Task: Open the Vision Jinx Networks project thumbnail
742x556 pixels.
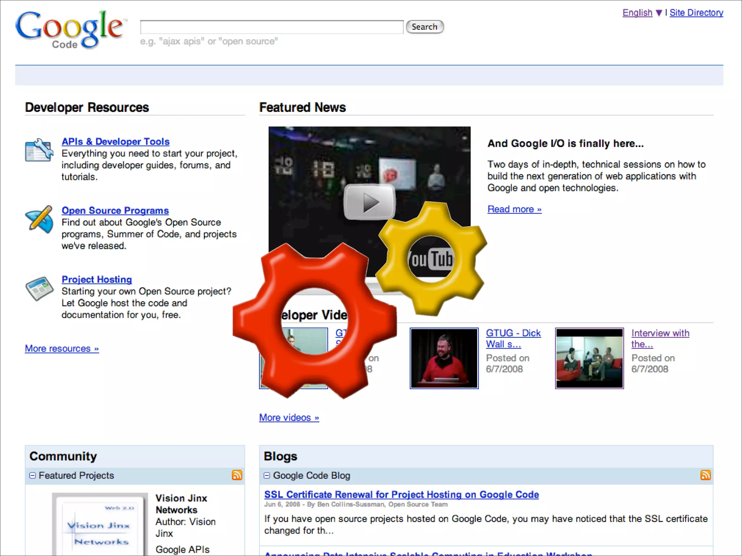Action: [100, 524]
